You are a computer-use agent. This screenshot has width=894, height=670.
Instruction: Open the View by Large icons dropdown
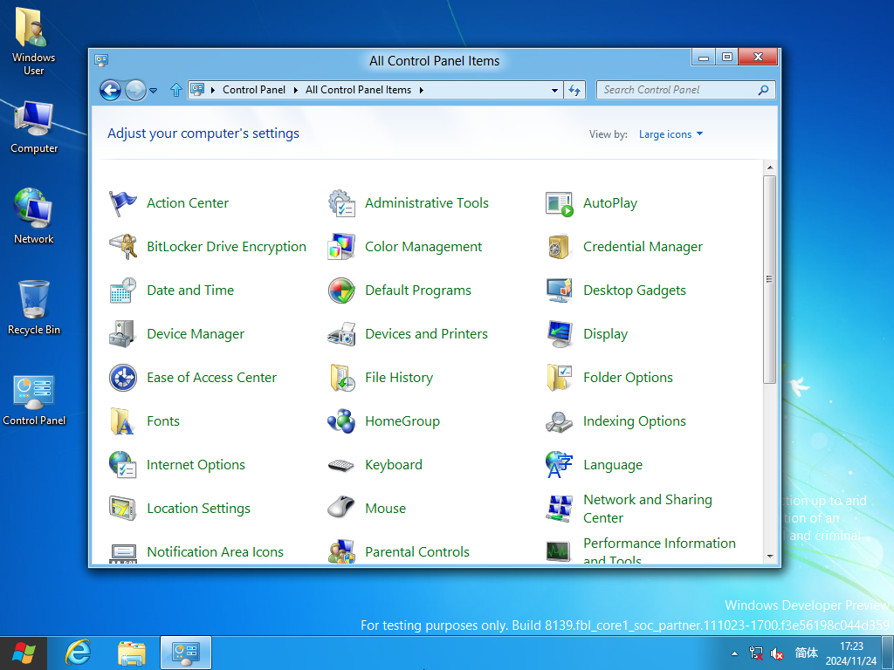click(670, 134)
